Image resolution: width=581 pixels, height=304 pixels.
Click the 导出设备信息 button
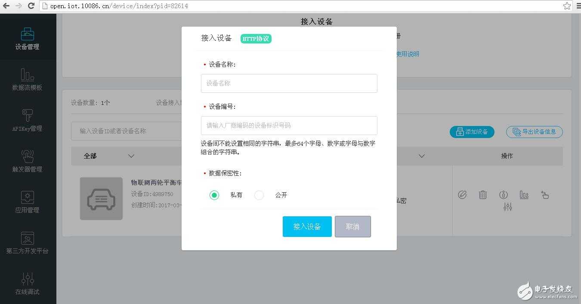pos(535,132)
